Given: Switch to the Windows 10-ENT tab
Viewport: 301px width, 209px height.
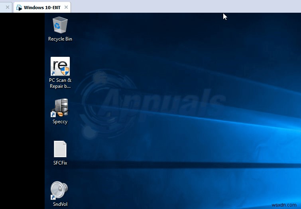Looking at the screenshot, I should coord(42,8).
